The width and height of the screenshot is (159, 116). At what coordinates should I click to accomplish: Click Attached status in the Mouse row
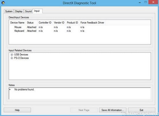[x=31, y=27]
